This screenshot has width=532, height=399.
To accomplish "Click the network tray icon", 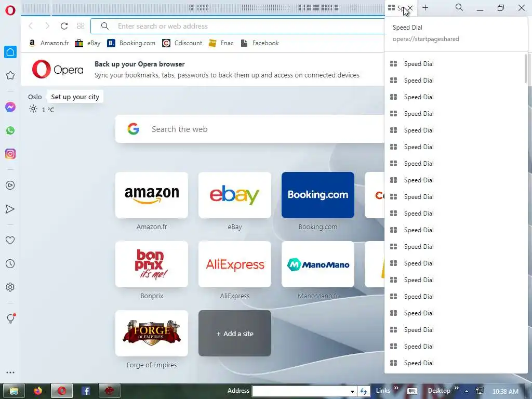I will pos(480,391).
